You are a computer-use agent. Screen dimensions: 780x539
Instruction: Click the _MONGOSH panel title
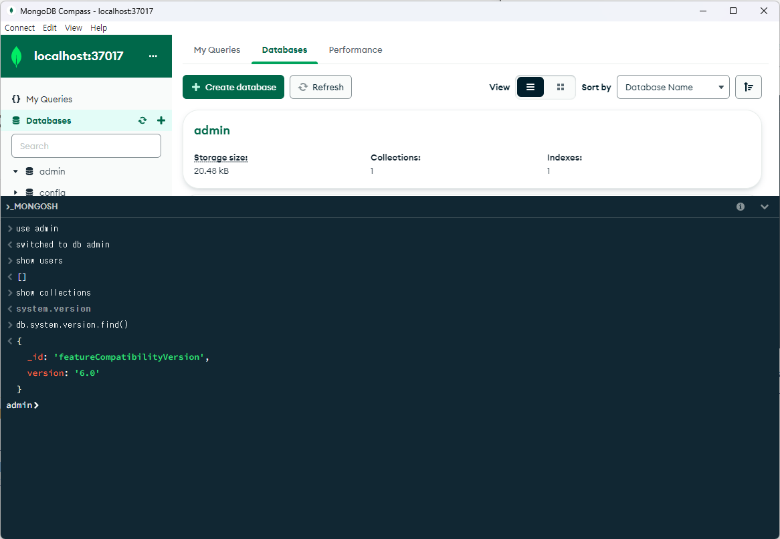32,207
